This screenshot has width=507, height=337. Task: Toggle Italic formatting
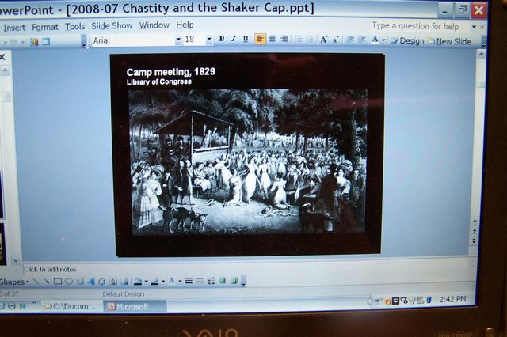tap(234, 39)
